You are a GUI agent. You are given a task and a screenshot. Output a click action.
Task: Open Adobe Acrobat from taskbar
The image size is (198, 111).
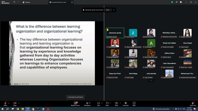[x=48, y=109]
